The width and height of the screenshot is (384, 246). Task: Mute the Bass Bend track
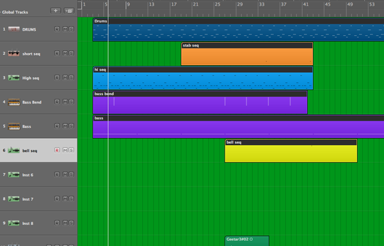(65, 102)
